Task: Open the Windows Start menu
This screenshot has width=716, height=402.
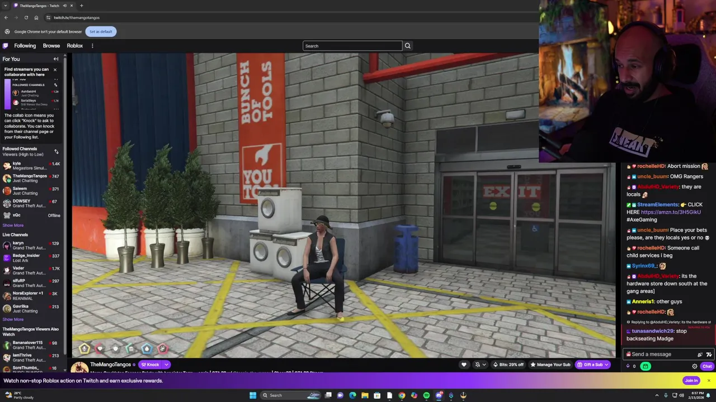Action: 253,395
